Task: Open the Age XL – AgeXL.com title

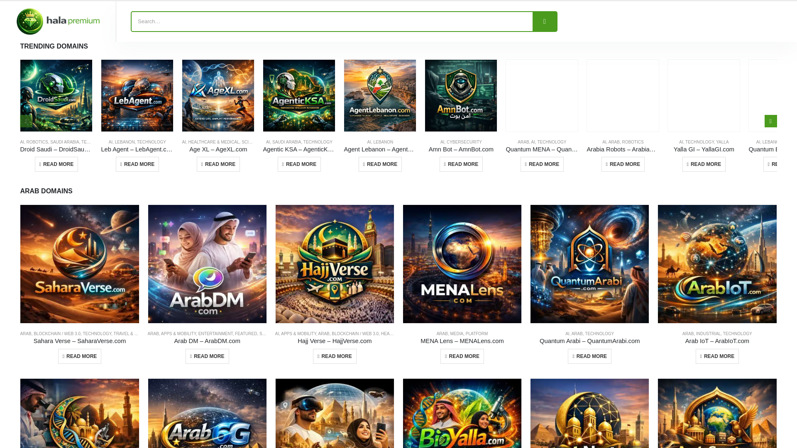Action: [218, 149]
